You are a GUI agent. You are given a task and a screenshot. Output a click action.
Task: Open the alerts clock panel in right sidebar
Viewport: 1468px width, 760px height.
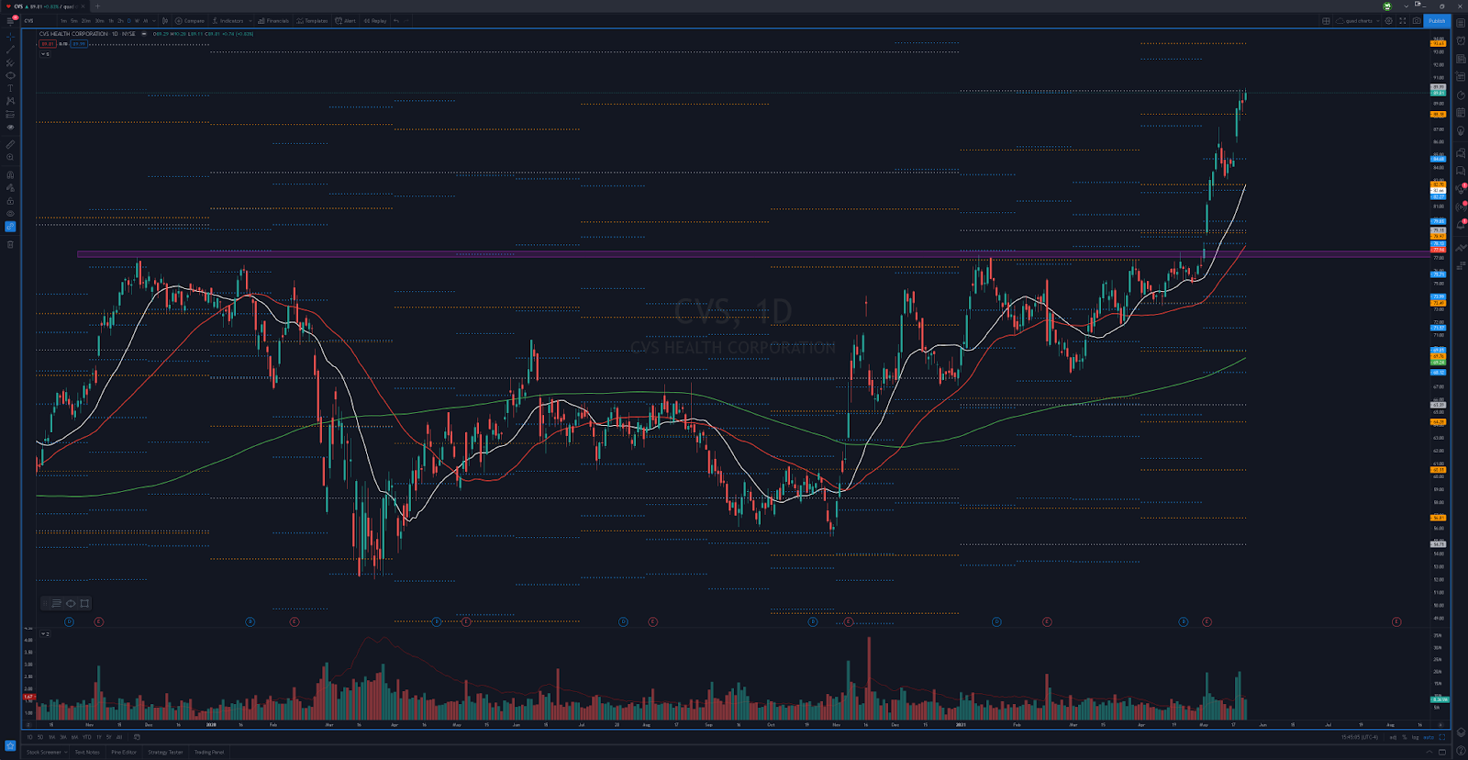(x=1461, y=40)
